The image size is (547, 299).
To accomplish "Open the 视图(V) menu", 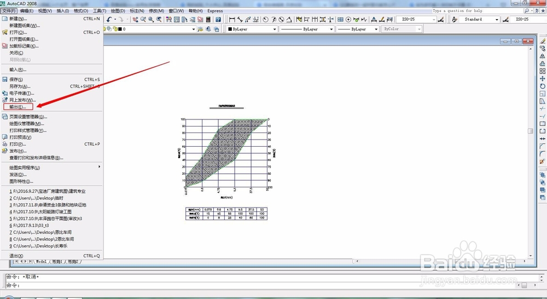I will tap(45, 11).
